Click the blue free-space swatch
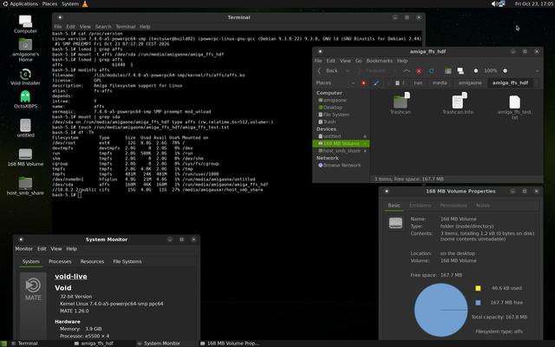 click(478, 303)
